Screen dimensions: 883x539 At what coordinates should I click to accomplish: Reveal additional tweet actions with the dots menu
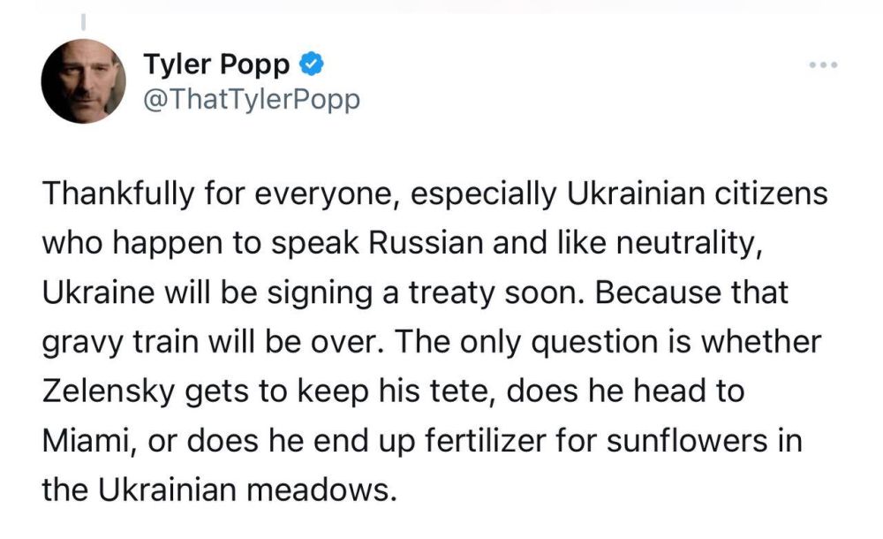pos(825,63)
